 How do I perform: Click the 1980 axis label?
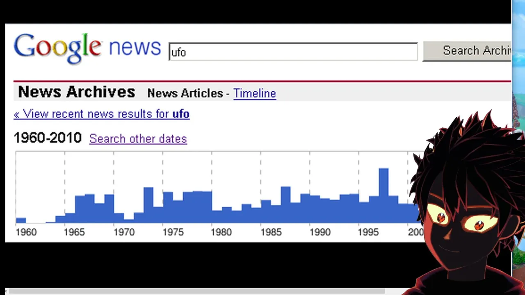[221, 232]
